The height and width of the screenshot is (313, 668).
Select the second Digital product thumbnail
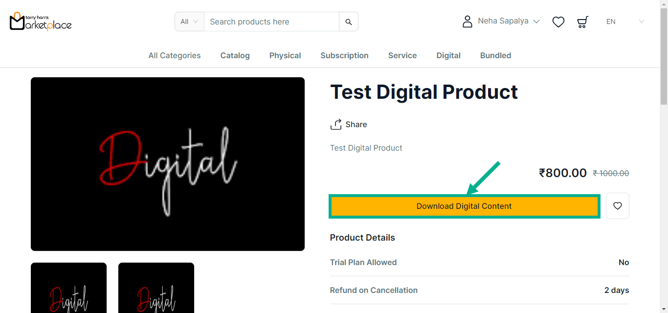(x=156, y=288)
